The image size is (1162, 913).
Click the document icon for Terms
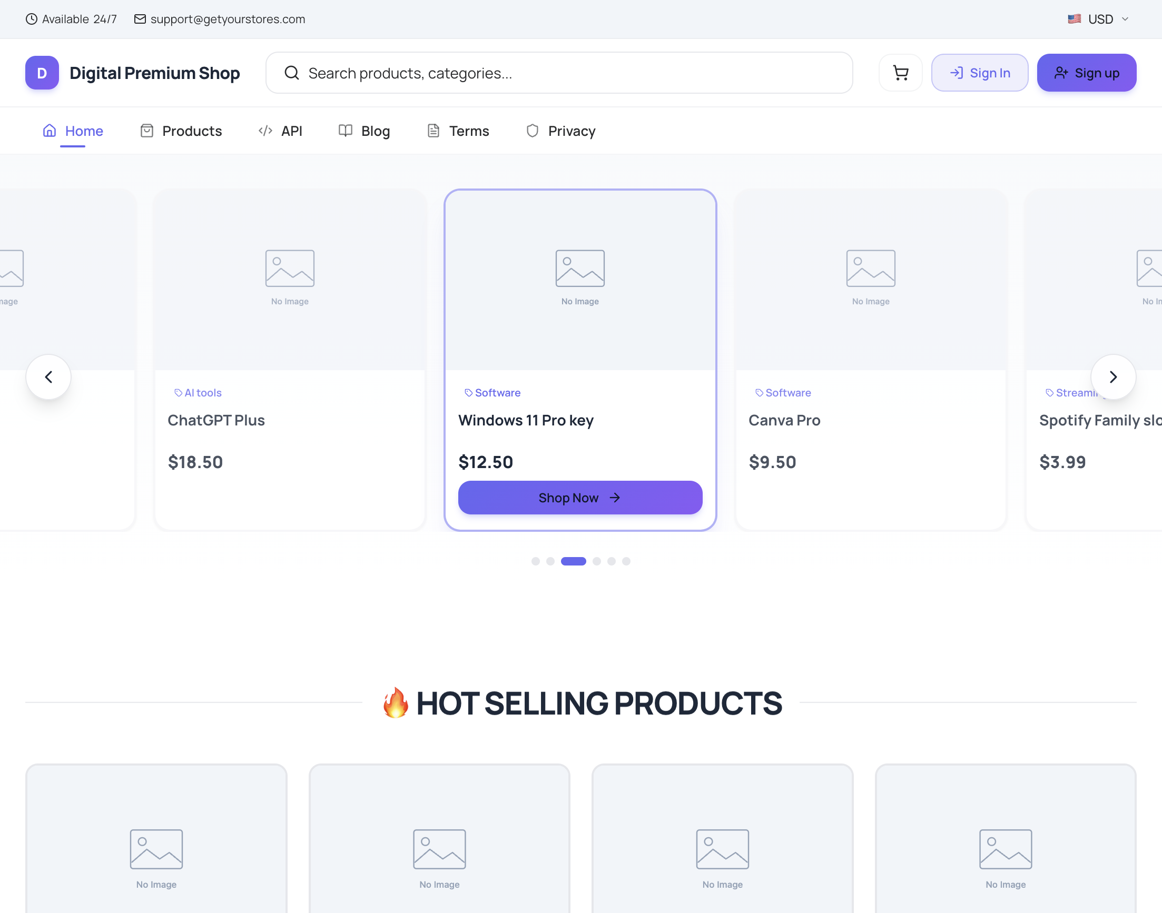(x=433, y=131)
